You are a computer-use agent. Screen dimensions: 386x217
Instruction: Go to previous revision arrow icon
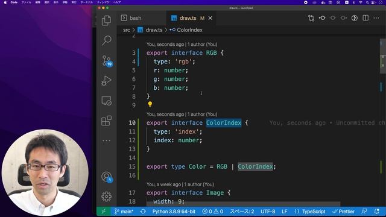coord(322,18)
